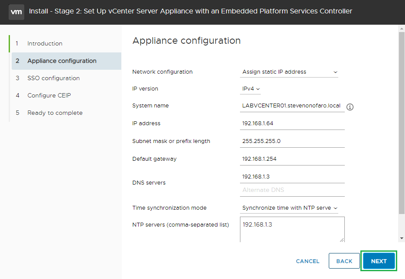The height and width of the screenshot is (279, 405).
Task: Cancel the installation wizard
Action: click(x=308, y=261)
